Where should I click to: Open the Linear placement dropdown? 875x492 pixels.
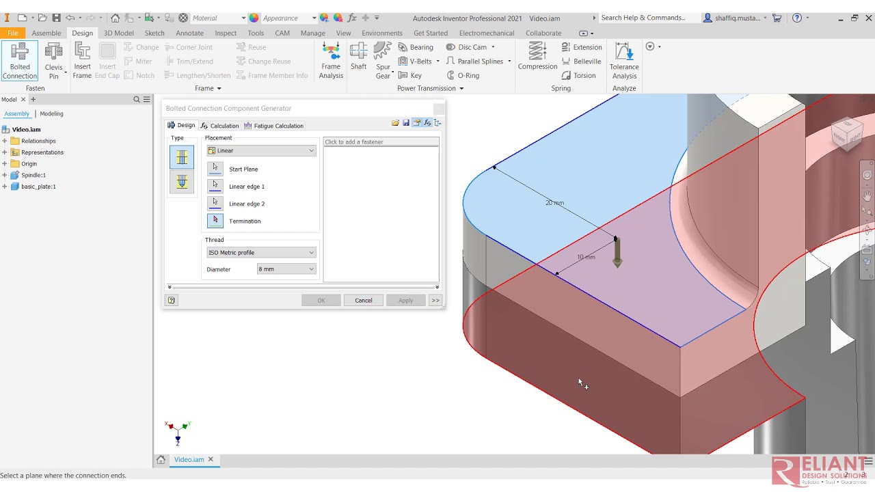pos(261,150)
